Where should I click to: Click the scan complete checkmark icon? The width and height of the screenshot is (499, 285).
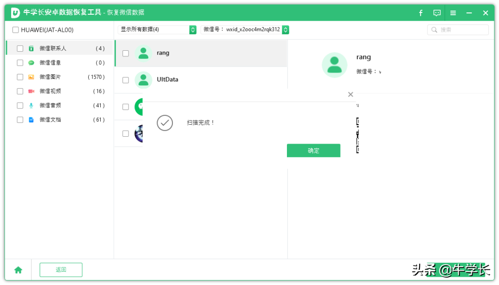click(165, 123)
